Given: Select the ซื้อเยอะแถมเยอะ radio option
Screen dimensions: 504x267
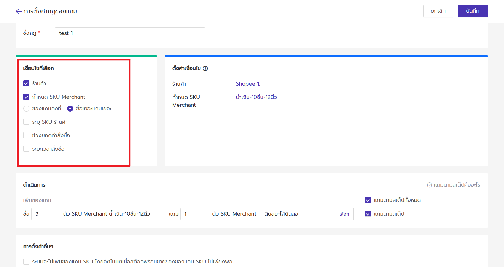Looking at the screenshot, I should click(x=70, y=109).
